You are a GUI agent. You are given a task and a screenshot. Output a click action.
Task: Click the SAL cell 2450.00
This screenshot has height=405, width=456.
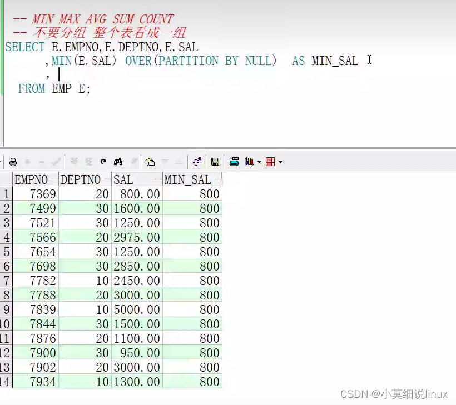[137, 281]
